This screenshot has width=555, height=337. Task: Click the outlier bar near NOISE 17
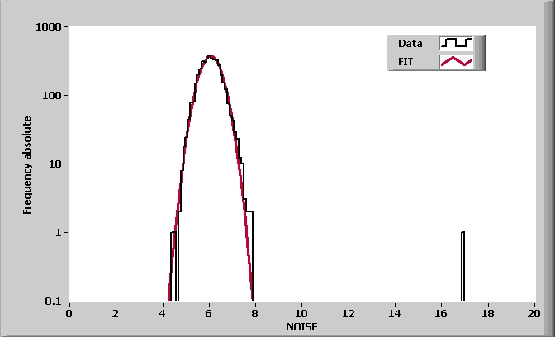pyautogui.click(x=462, y=266)
